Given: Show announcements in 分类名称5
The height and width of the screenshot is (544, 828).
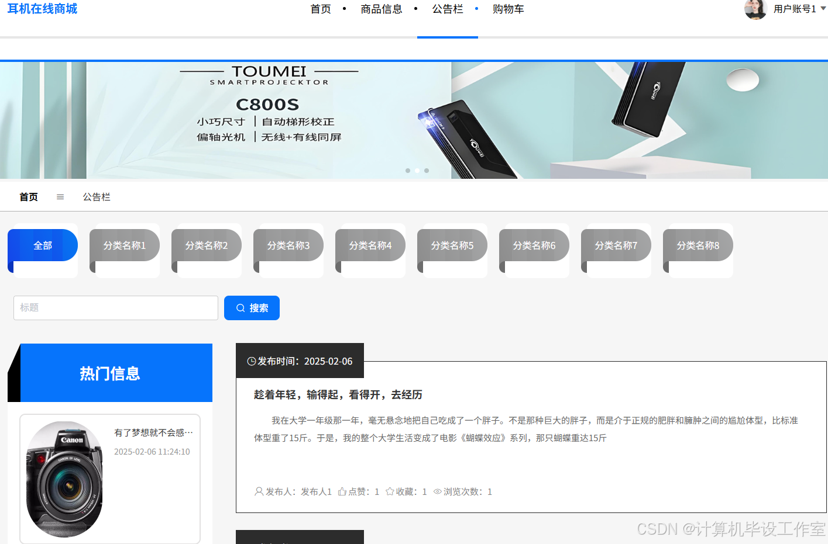Looking at the screenshot, I should (452, 245).
